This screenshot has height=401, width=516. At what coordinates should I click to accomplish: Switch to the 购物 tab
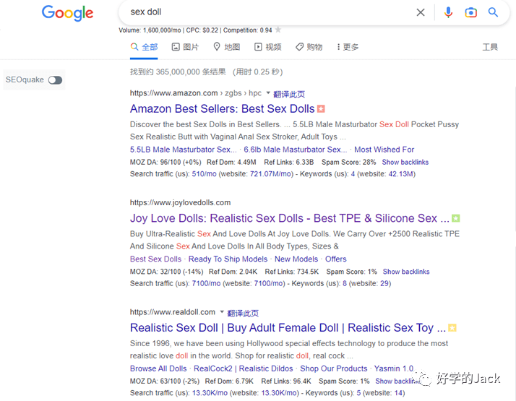tap(309, 47)
